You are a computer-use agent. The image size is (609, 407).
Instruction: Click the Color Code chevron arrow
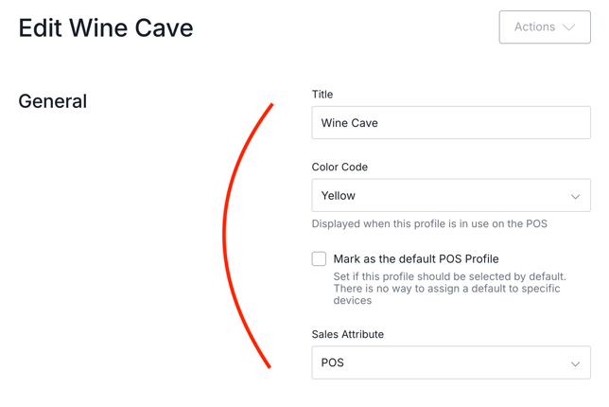575,197
